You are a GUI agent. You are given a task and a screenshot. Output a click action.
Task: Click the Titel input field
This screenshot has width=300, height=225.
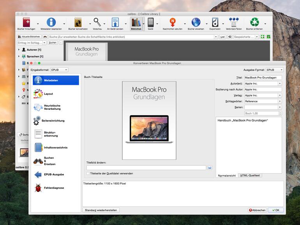tap(263, 77)
